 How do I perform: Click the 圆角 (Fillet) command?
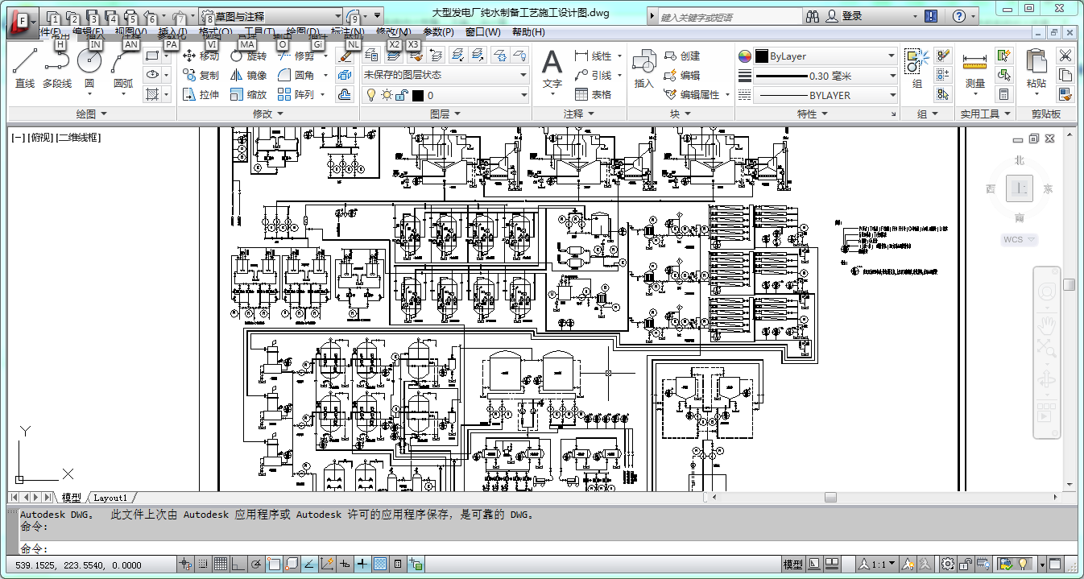tap(296, 76)
